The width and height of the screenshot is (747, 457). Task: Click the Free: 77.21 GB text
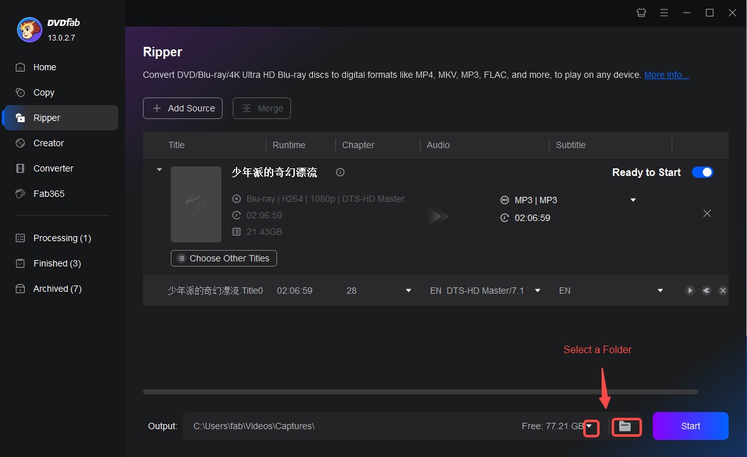pyautogui.click(x=552, y=426)
